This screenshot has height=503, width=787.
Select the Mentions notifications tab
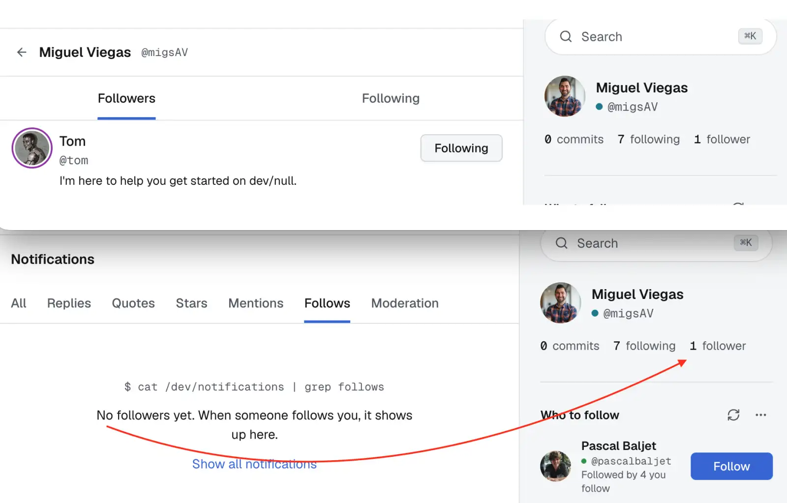(x=256, y=303)
